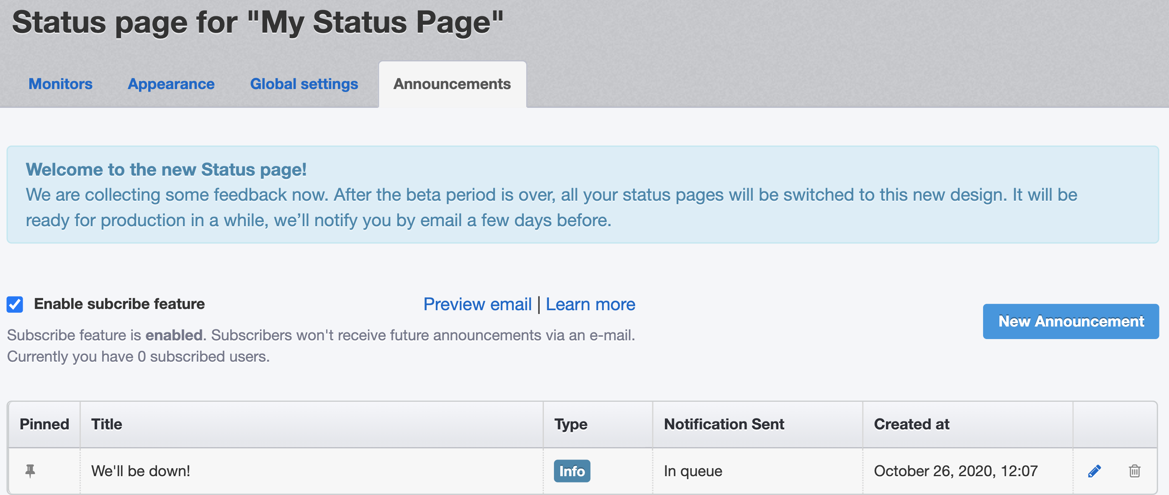Delete the announcement with the trash icon

point(1134,471)
